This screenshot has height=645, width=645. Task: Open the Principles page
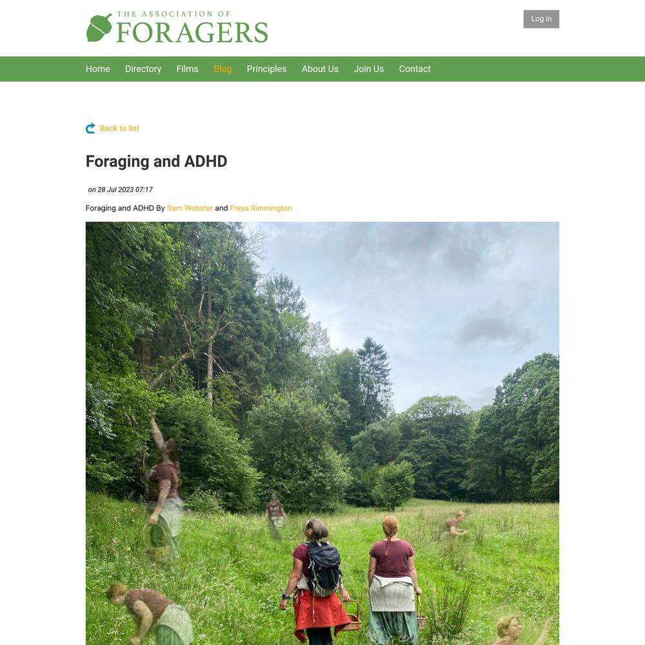(x=266, y=69)
